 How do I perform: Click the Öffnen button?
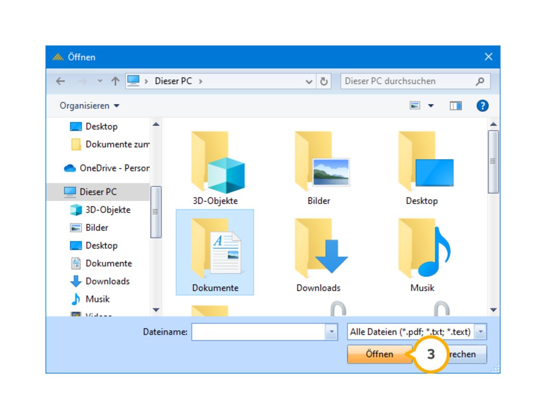tap(380, 354)
